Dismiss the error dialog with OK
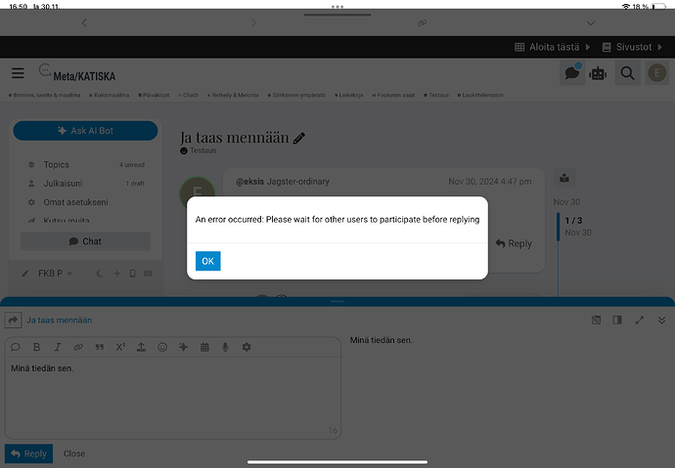This screenshot has width=675, height=468. pos(208,261)
